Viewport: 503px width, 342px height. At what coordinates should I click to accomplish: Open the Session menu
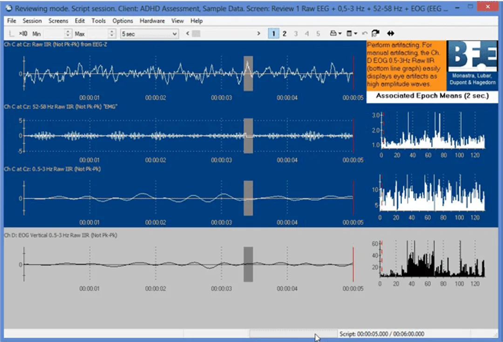tap(32, 21)
